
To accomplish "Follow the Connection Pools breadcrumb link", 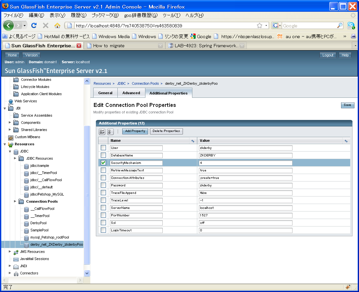I will coord(145,83).
